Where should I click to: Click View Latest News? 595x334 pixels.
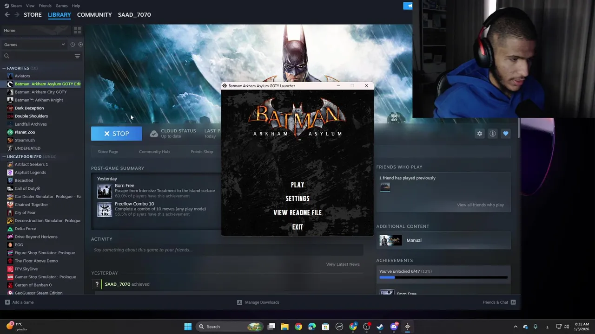tap(343, 264)
